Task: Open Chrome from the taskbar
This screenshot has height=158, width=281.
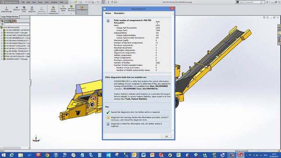Action: (47, 155)
